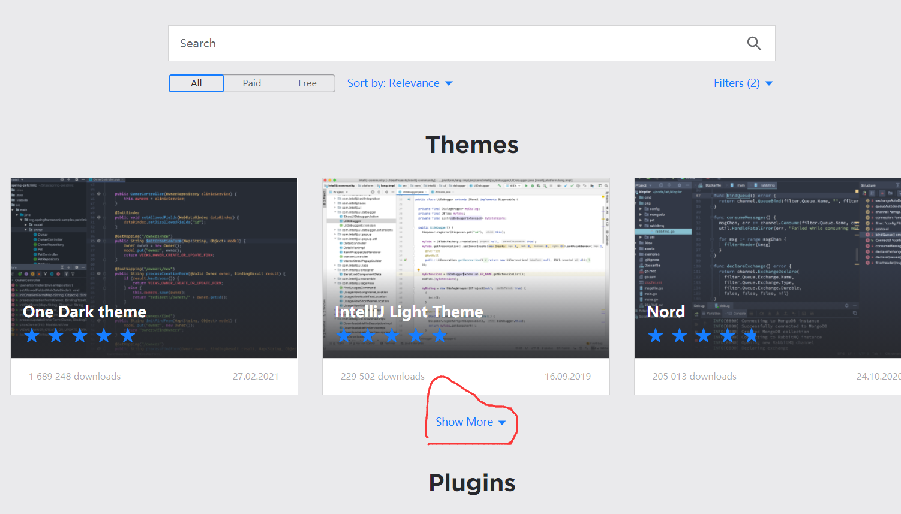The width and height of the screenshot is (901, 514).
Task: Click Show More under Themes
Action: tap(471, 422)
